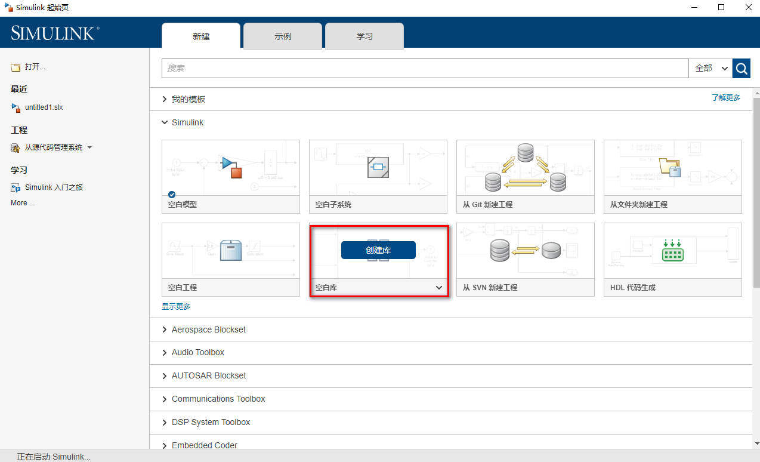Click the source control system icon
760x462 pixels.
(16, 147)
